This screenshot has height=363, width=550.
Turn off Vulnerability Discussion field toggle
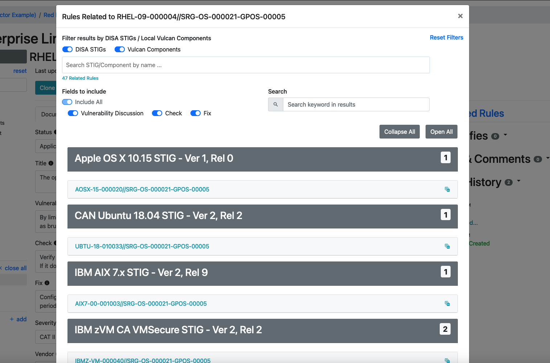click(x=73, y=113)
